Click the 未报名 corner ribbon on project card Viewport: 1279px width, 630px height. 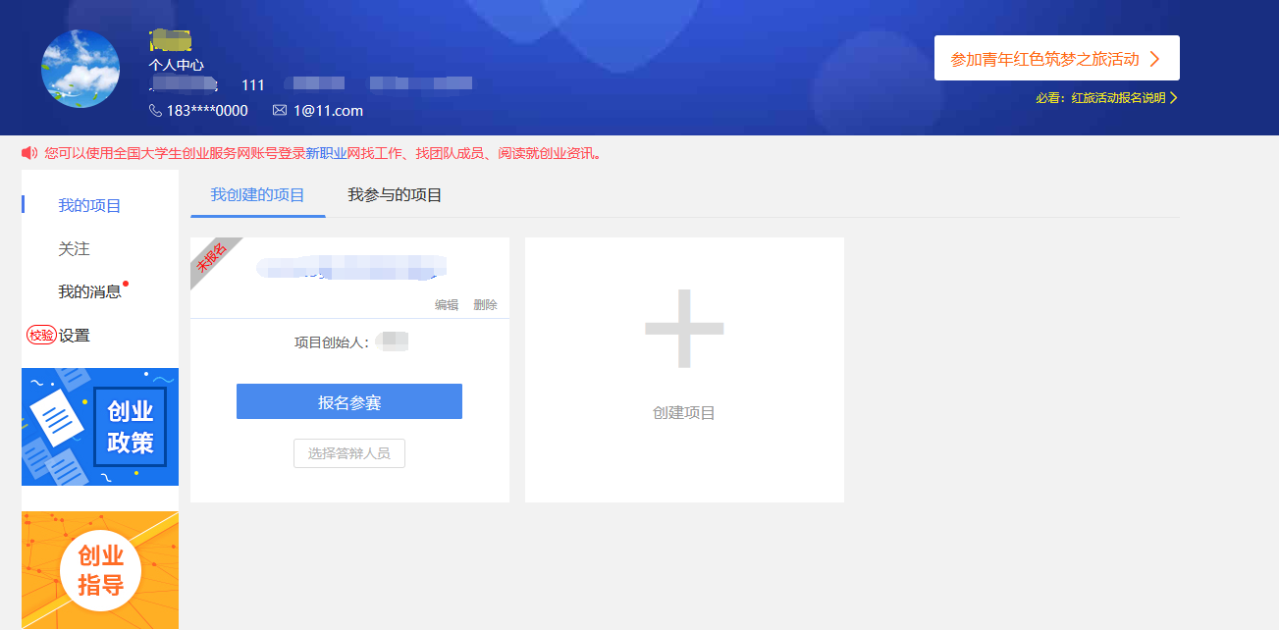coord(211,258)
